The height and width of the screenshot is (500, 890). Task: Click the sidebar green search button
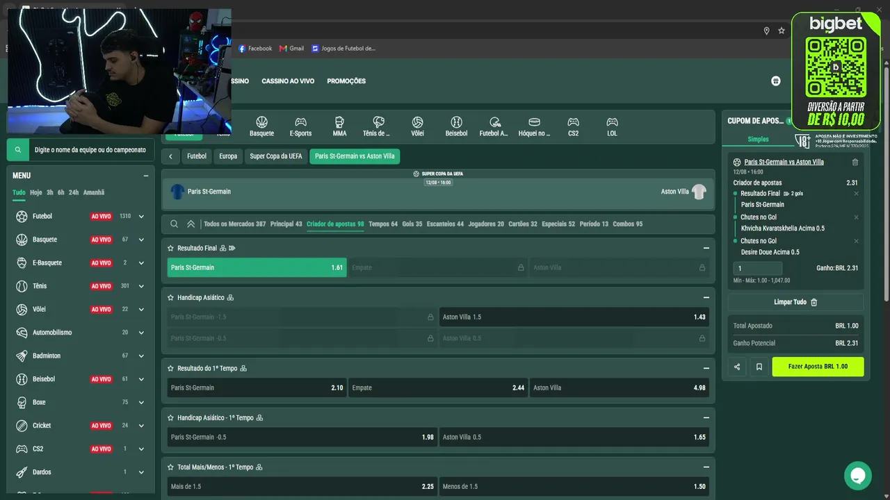(x=18, y=149)
